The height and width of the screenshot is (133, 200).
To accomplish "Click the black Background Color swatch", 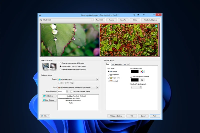I will pyautogui.click(x=135, y=72).
